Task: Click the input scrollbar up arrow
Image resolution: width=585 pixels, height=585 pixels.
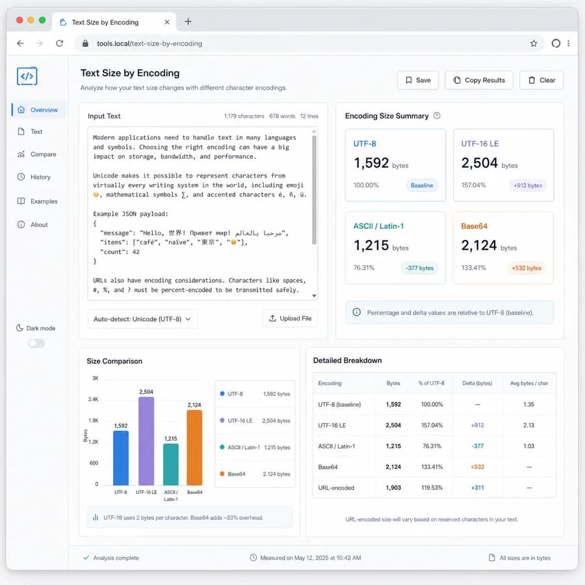Action: pos(314,131)
